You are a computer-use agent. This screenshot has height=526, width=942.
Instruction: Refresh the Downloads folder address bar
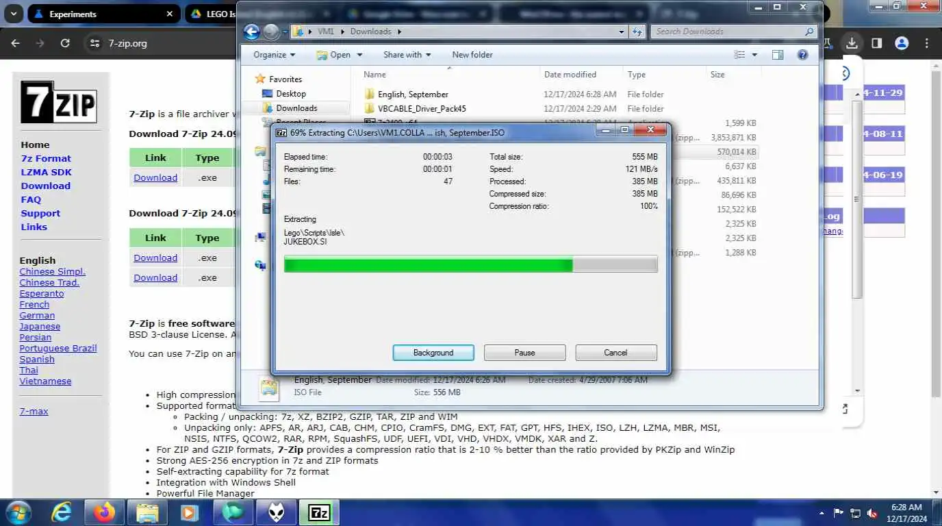coord(637,32)
